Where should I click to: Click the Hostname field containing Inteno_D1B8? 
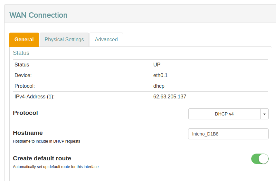click(228, 134)
